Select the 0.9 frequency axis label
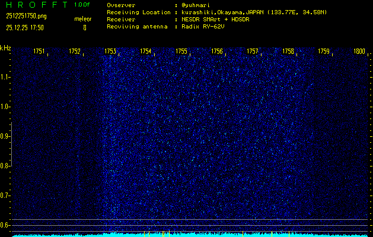 tap(4, 136)
